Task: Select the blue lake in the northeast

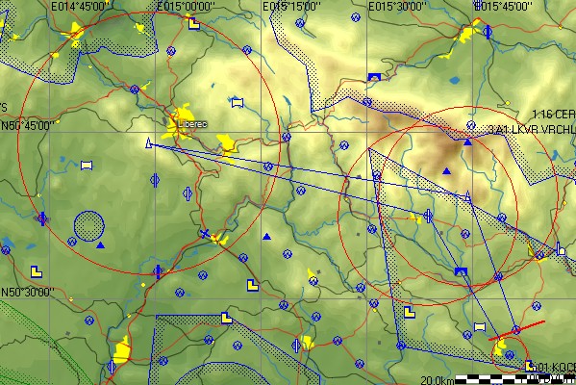Action: tap(455, 80)
